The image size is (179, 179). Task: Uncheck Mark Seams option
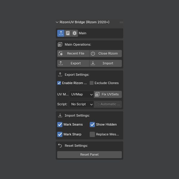tap(60, 124)
